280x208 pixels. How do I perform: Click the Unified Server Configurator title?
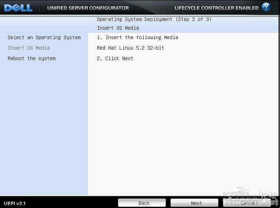click(88, 8)
